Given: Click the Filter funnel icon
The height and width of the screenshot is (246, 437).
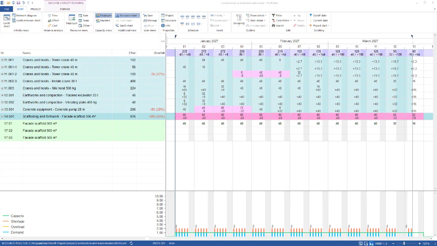Looking at the screenshot, I should click(x=273, y=15).
